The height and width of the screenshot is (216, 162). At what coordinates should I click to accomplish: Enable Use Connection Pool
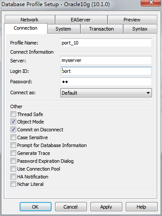tap(13, 169)
